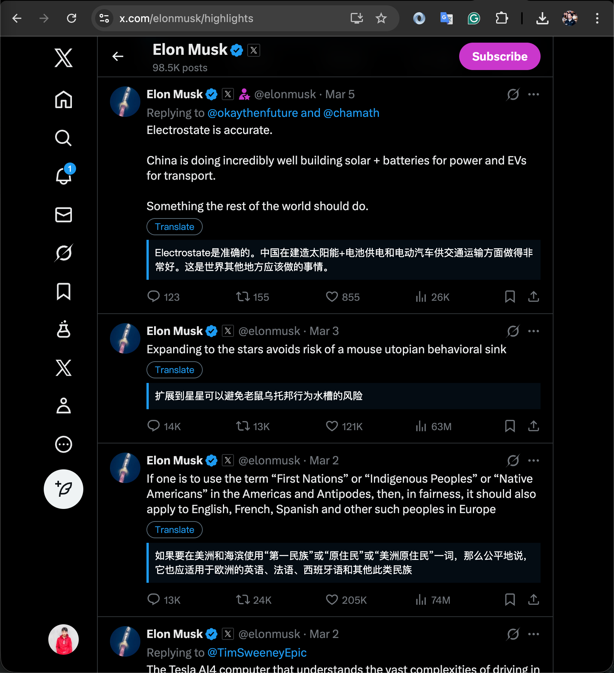The width and height of the screenshot is (614, 673).
Task: Open Notifications bell in sidebar
Action: click(64, 176)
